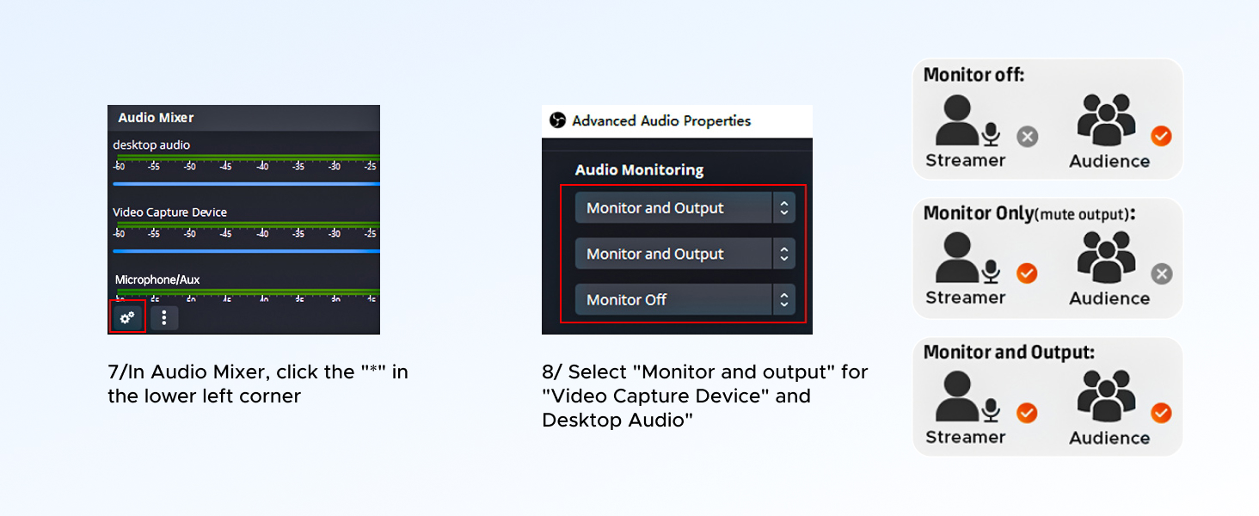Viewport: 1259px width, 516px height.
Task: Click the gear settings icon in Audio Mixer
Action: click(126, 317)
